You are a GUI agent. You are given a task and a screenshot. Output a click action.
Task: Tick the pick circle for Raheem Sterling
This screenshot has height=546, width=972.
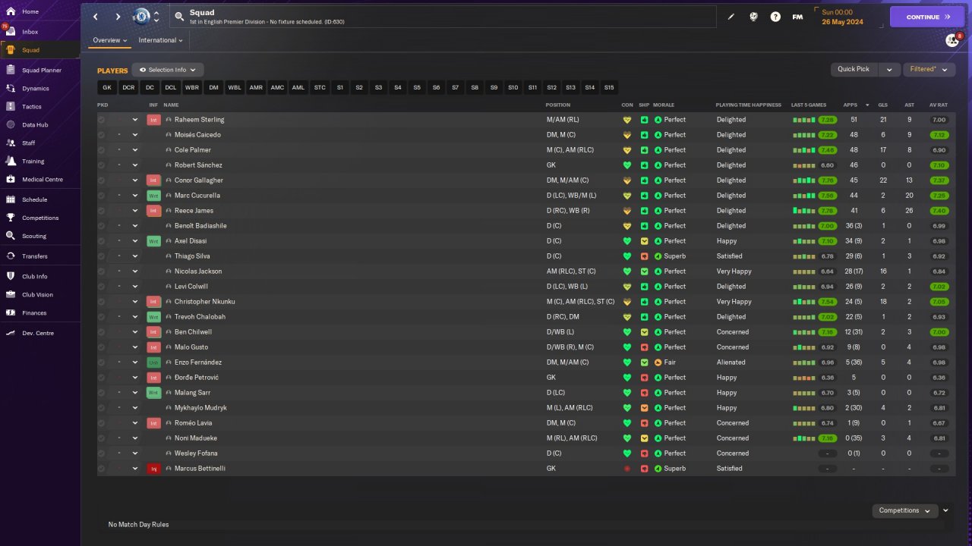[101, 120]
